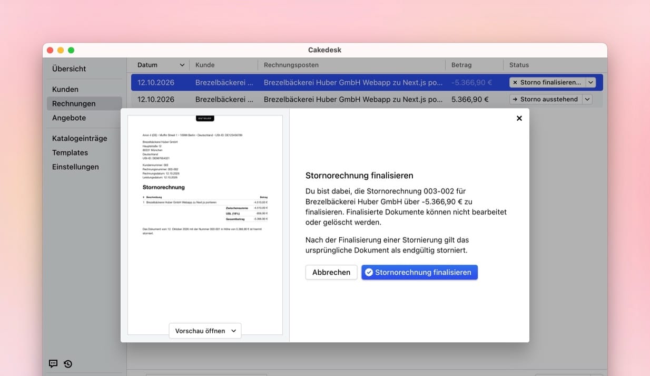
Task: Expand dropdown arrow beside Storno finalisieren
Action: coord(590,82)
